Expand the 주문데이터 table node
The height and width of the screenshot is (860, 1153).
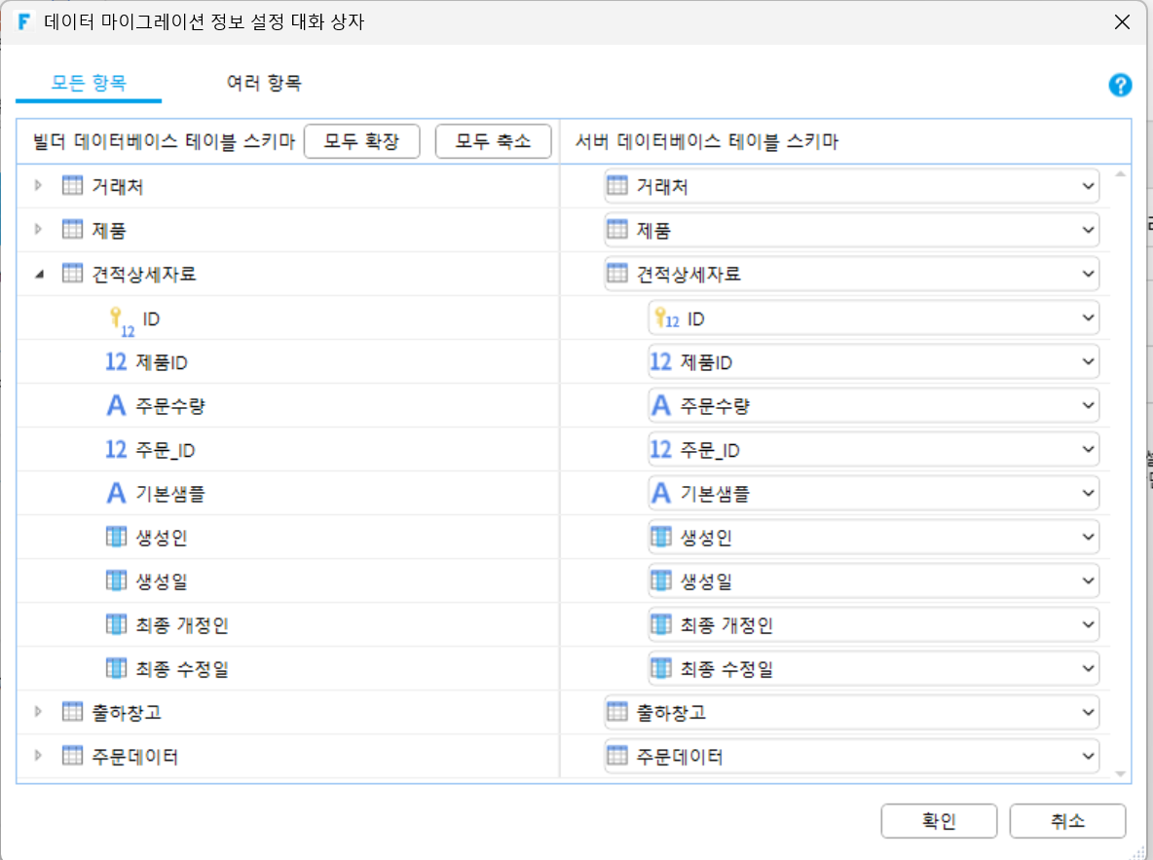click(38, 755)
